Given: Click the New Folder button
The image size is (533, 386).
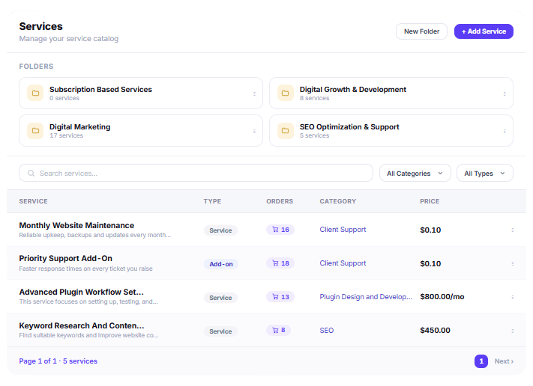Looking at the screenshot, I should click(421, 31).
